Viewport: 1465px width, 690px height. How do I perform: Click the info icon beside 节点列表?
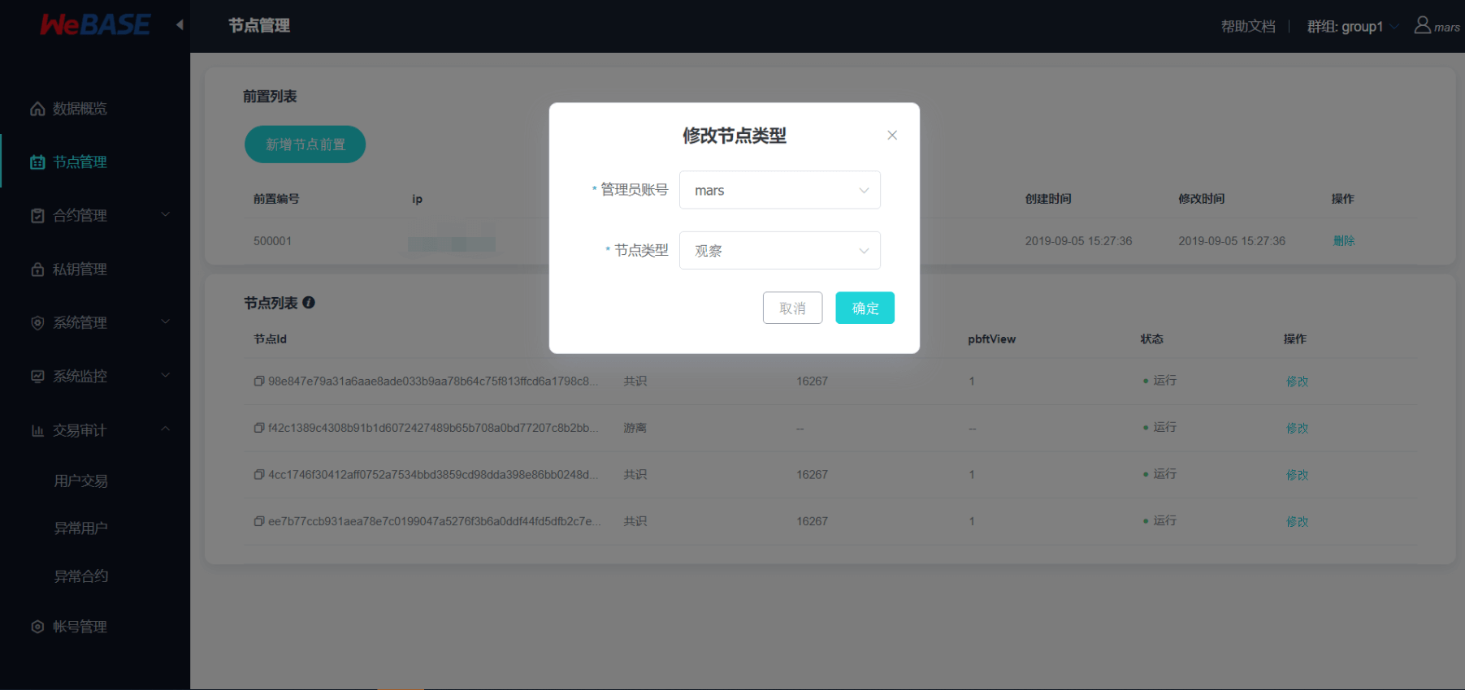tap(309, 303)
